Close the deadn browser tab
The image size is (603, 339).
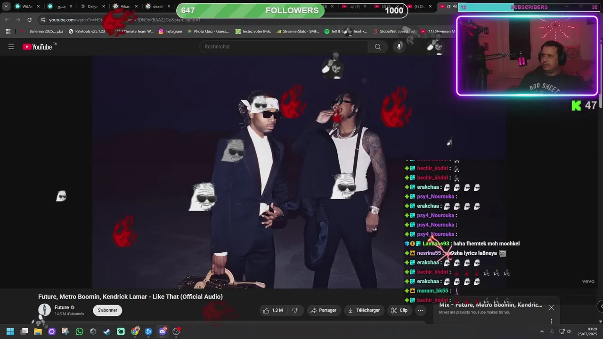tap(169, 7)
